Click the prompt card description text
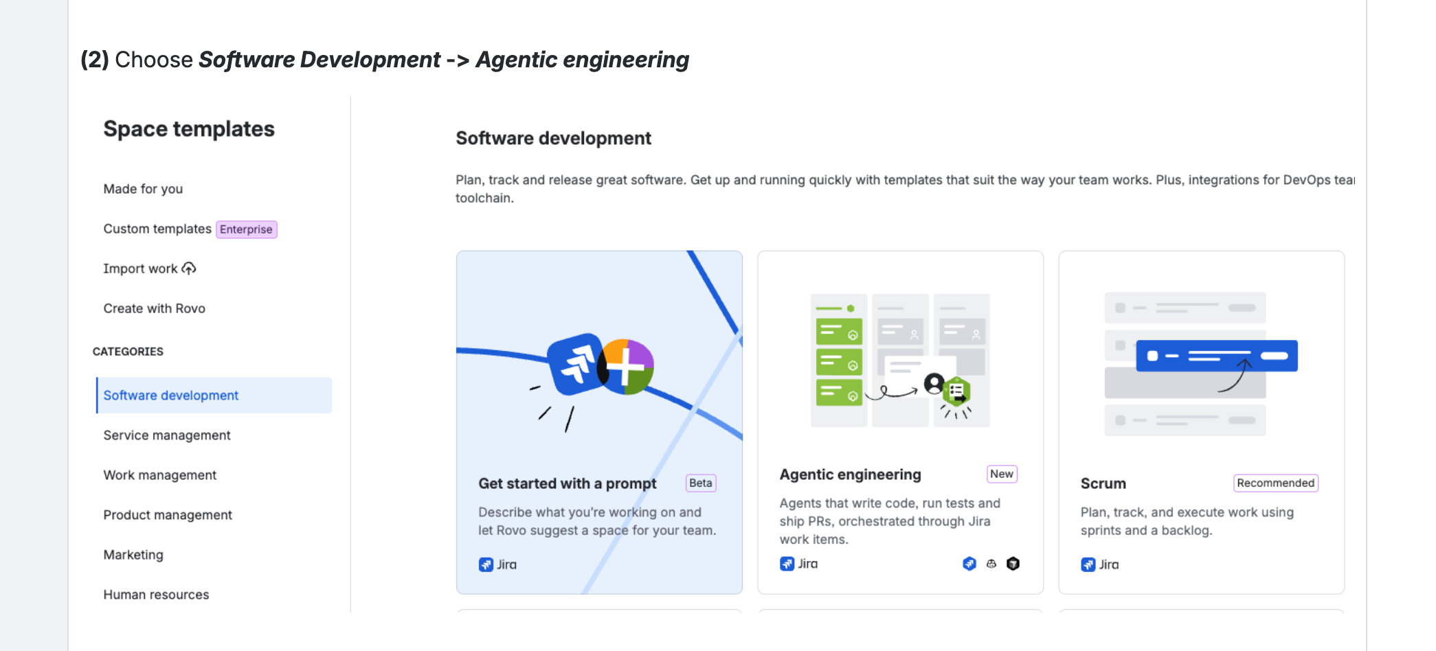1436x651 pixels. tap(597, 521)
